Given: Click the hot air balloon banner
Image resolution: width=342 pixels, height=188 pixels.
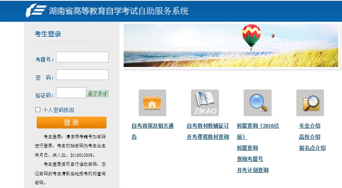Looking at the screenshot, I should [231, 45].
